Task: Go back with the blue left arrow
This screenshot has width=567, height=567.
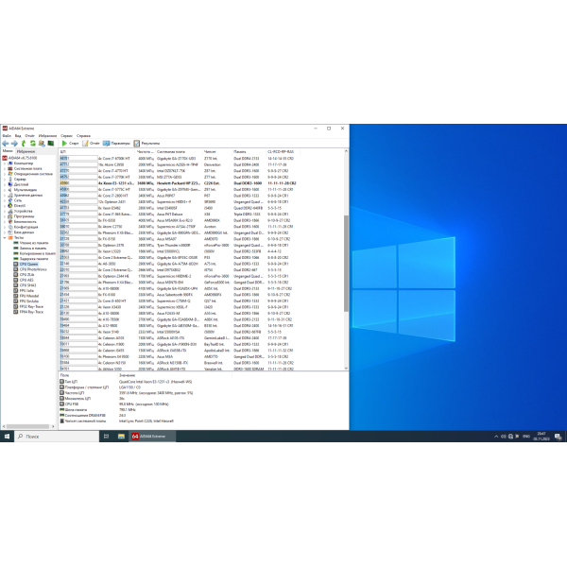Action: 6,144
